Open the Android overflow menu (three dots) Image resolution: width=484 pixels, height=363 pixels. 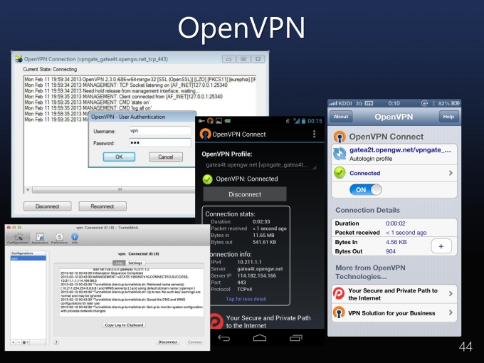(314, 134)
